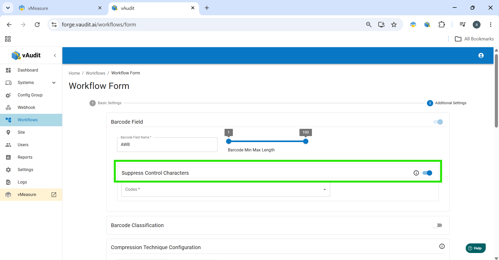Image resolution: width=499 pixels, height=260 pixels.
Task: Click the Config Group gear icon
Action: pos(8,95)
